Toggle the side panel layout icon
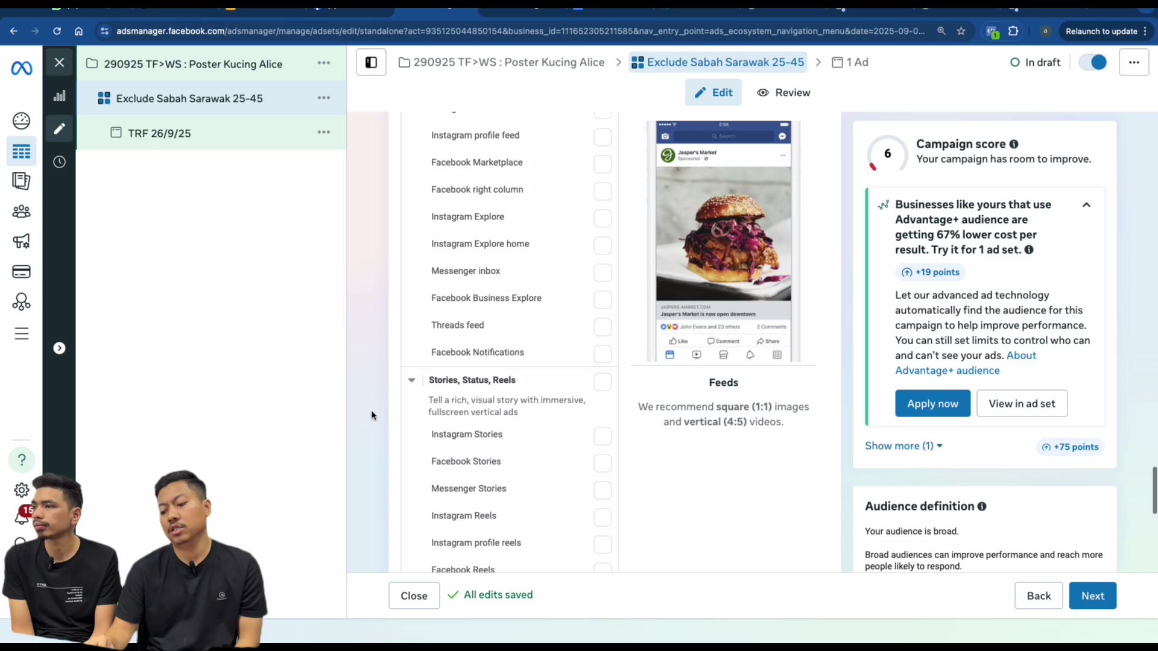1158x651 pixels. click(x=371, y=62)
